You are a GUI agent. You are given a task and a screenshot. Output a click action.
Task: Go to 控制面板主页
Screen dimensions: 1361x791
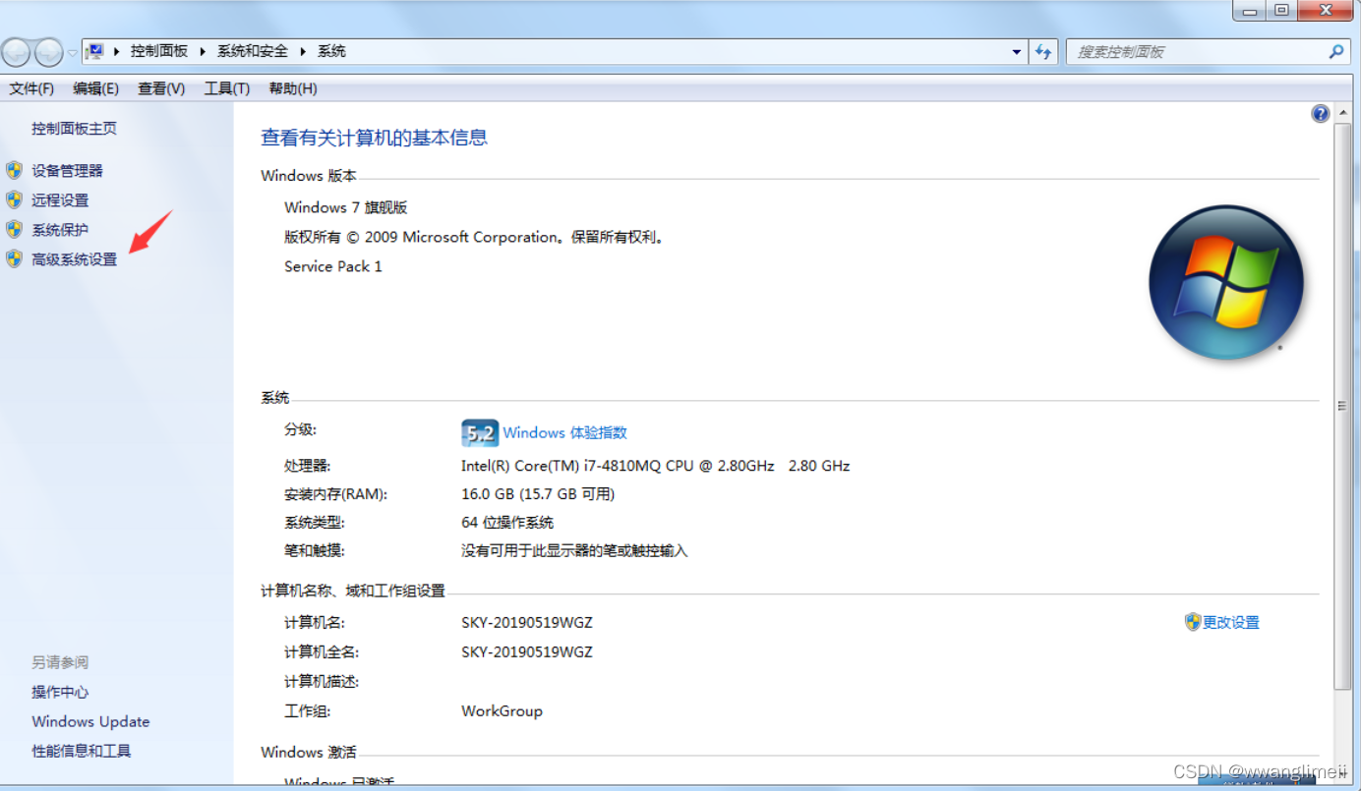(74, 128)
